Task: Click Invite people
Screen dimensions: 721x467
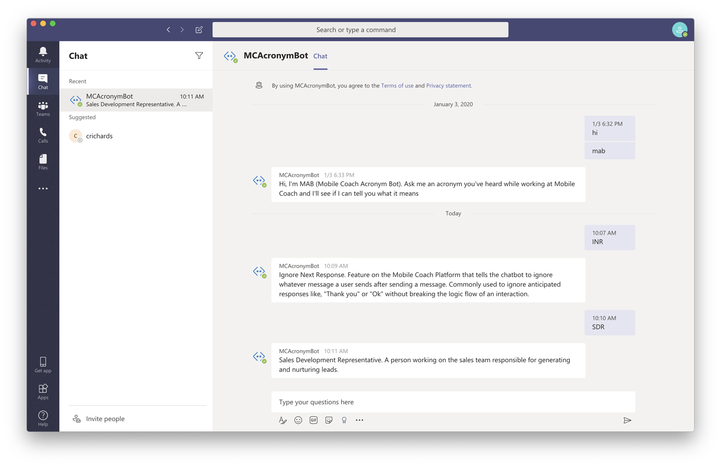Action: (x=99, y=419)
